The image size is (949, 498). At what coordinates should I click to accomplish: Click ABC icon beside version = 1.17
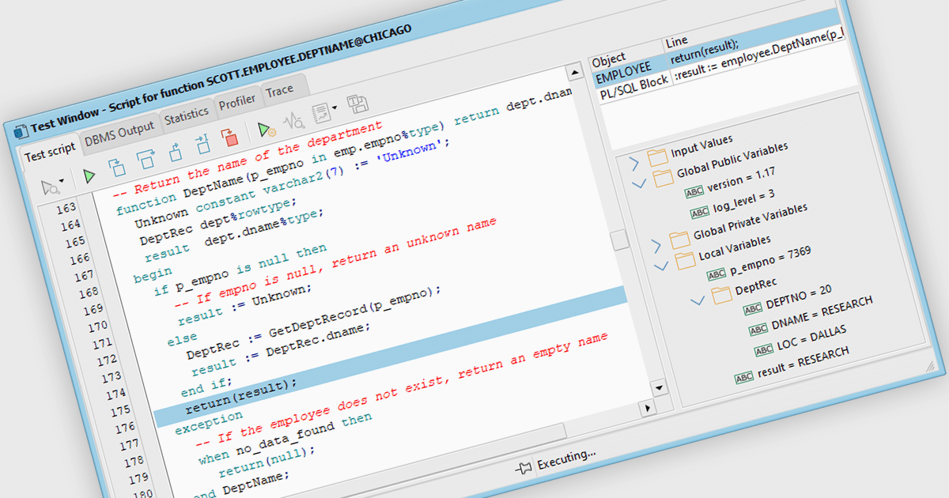tap(694, 192)
